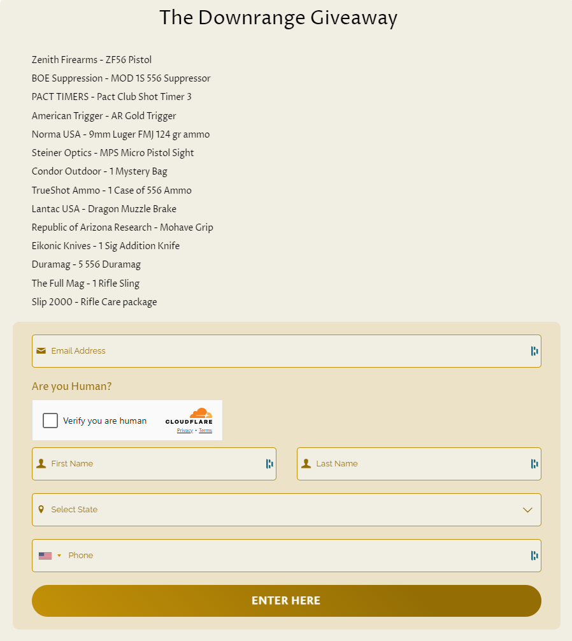The image size is (572, 641).
Task: Click 'Republic of Arizona Research - Mohave Grip'
Action: pos(122,227)
